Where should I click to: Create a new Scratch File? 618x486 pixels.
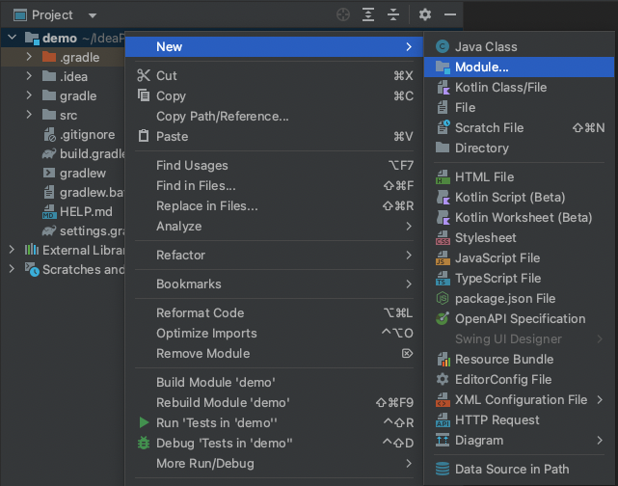(519, 127)
